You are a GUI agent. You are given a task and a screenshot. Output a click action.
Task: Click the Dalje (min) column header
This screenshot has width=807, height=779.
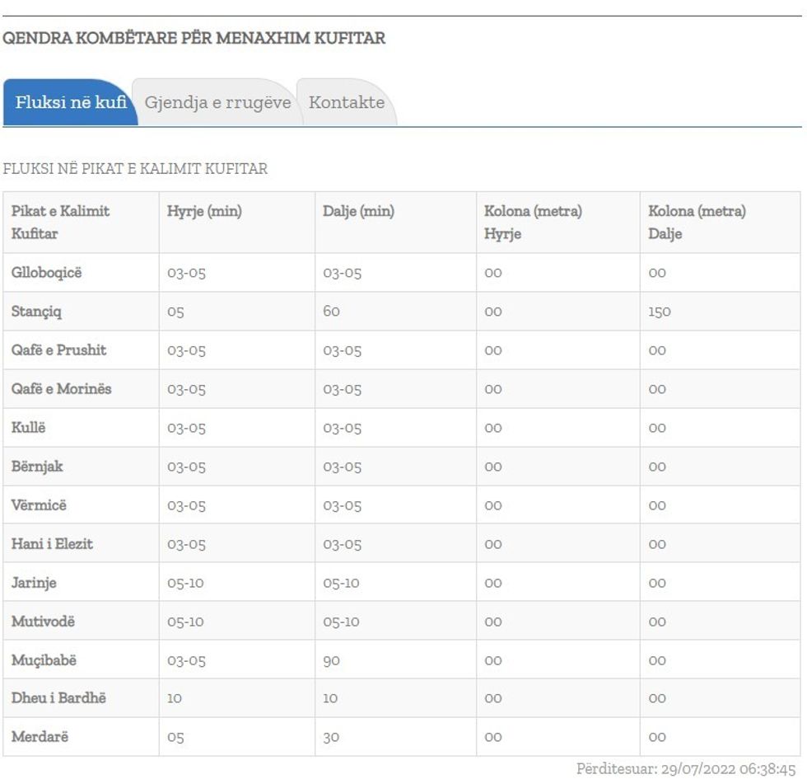tap(358, 212)
